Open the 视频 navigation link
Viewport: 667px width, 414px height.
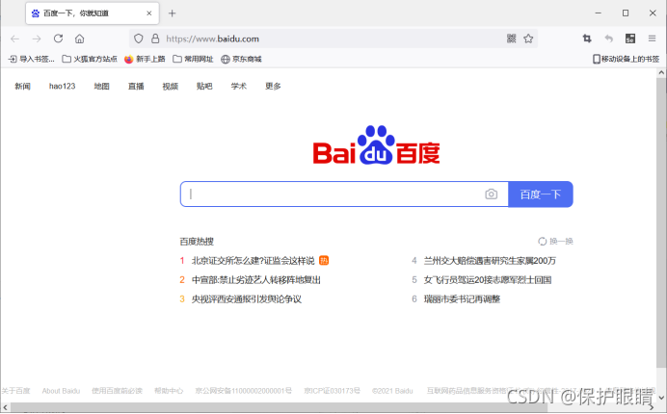171,87
